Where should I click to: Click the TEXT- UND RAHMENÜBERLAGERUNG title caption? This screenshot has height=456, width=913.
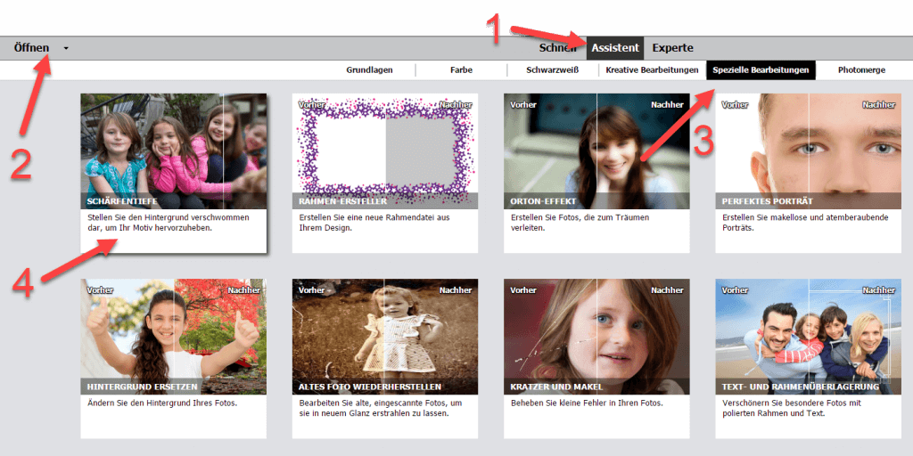pos(801,387)
